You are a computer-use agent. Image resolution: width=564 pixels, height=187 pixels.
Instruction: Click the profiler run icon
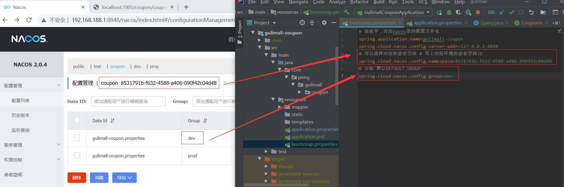468,12
